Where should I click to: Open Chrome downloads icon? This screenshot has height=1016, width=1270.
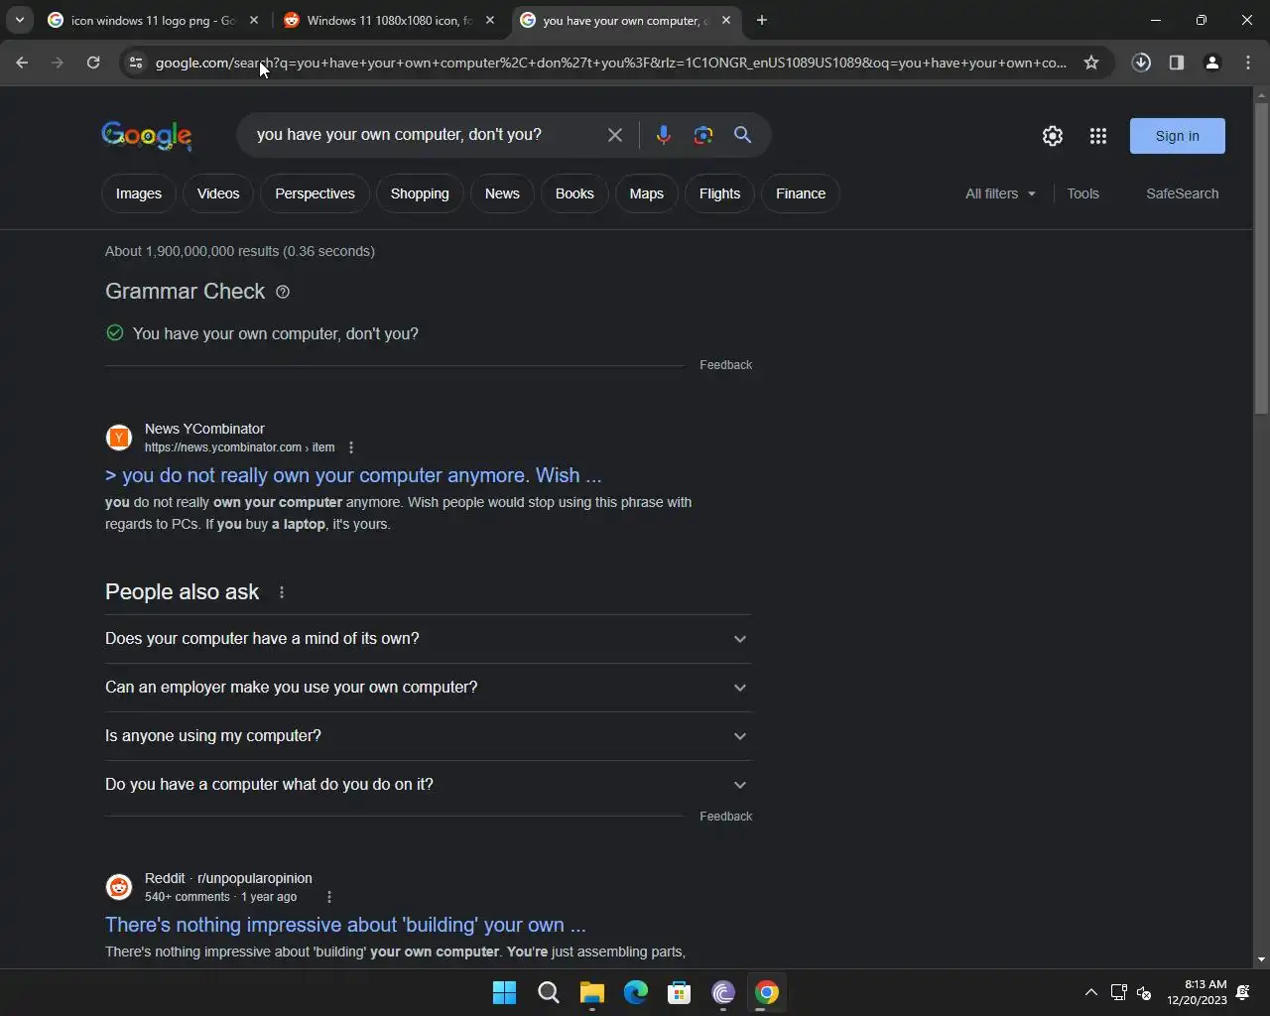tap(1141, 63)
